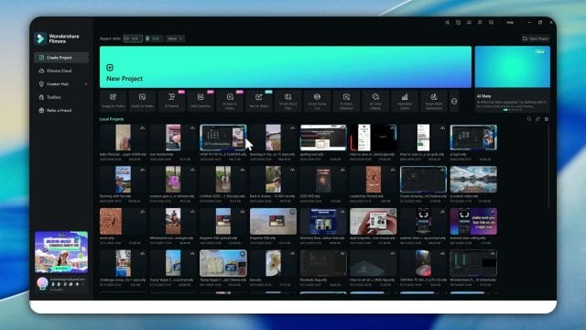Click the plus icon in New Project banner
The width and height of the screenshot is (586, 330).
pyautogui.click(x=110, y=68)
